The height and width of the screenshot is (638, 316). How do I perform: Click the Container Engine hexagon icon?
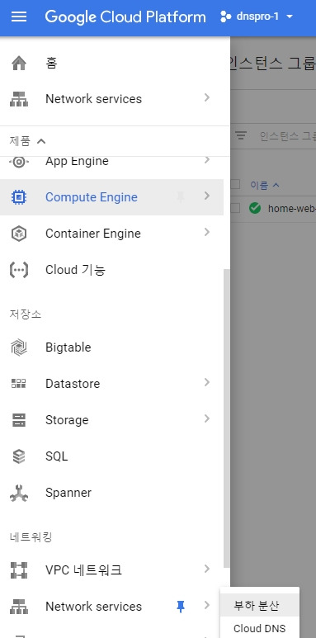pyautogui.click(x=19, y=234)
